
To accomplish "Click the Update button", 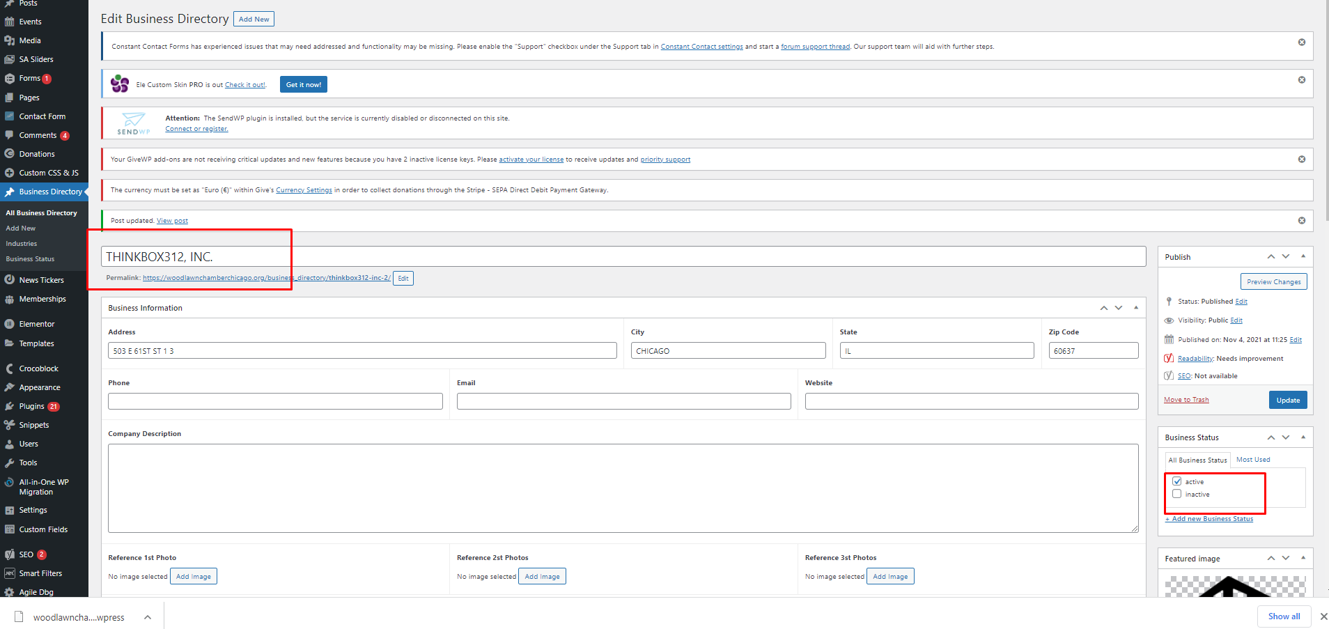I will pyautogui.click(x=1287, y=400).
